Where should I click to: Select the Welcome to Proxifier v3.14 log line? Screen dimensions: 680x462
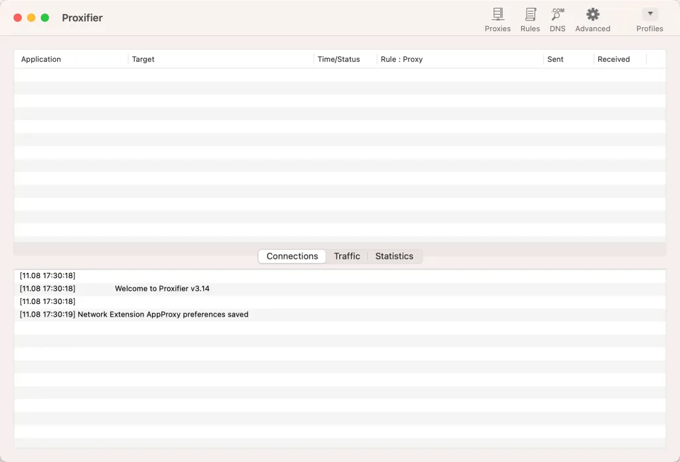tap(162, 289)
